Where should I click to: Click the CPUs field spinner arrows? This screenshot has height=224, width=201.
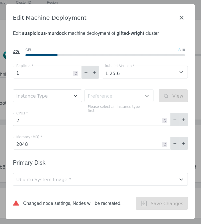pyautogui.click(x=164, y=121)
